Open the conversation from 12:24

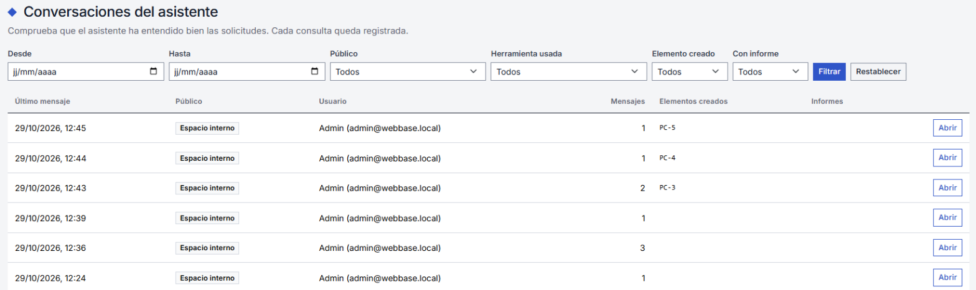point(947,278)
